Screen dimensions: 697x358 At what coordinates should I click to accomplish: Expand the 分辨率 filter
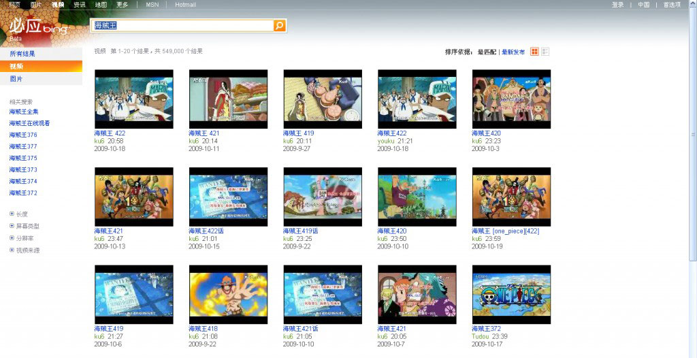(21, 238)
